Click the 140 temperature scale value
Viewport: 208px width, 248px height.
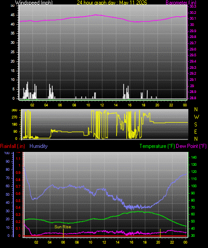194,157
